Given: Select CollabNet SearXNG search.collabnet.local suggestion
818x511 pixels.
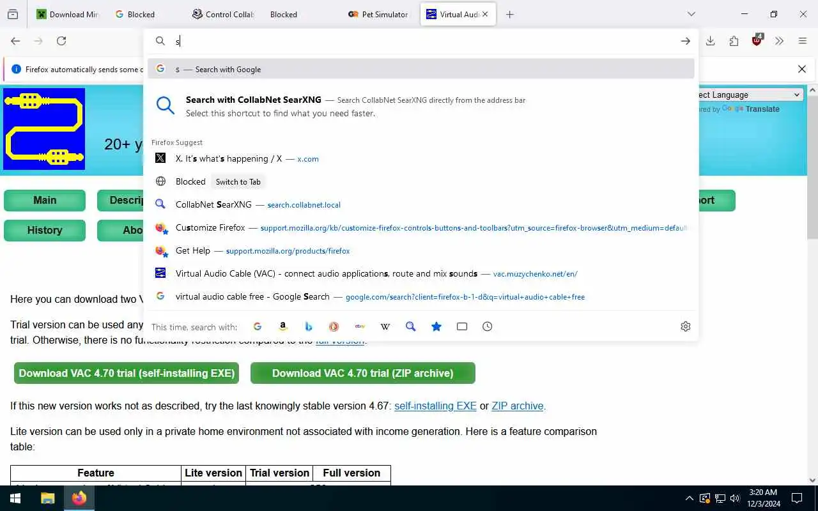Looking at the screenshot, I should (421, 204).
